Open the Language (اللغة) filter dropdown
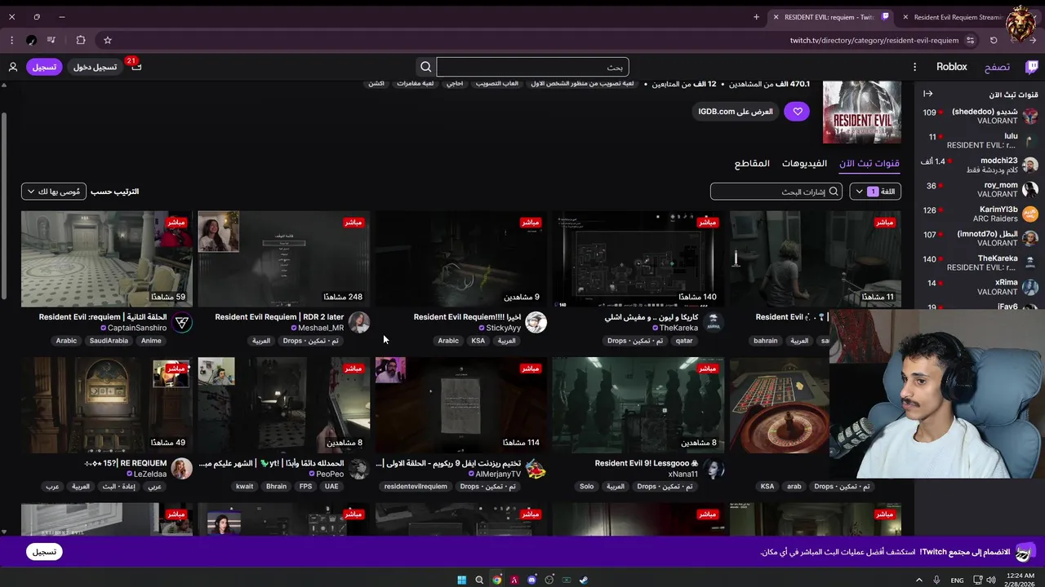Viewport: 1045px width, 587px height. pos(875,191)
